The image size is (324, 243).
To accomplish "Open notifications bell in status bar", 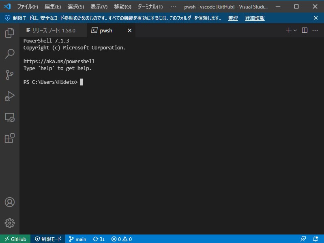I will tap(315, 239).
